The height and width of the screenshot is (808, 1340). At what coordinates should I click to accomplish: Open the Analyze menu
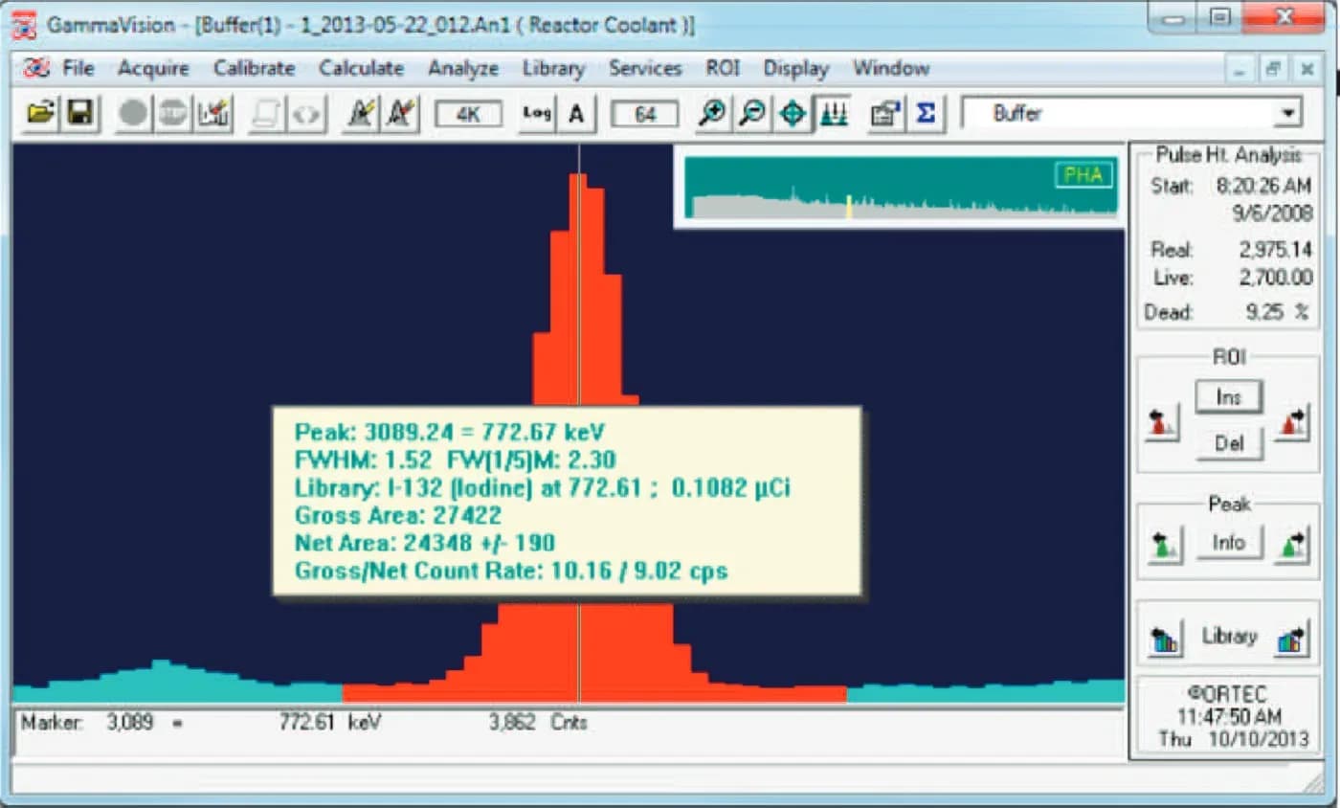point(463,68)
